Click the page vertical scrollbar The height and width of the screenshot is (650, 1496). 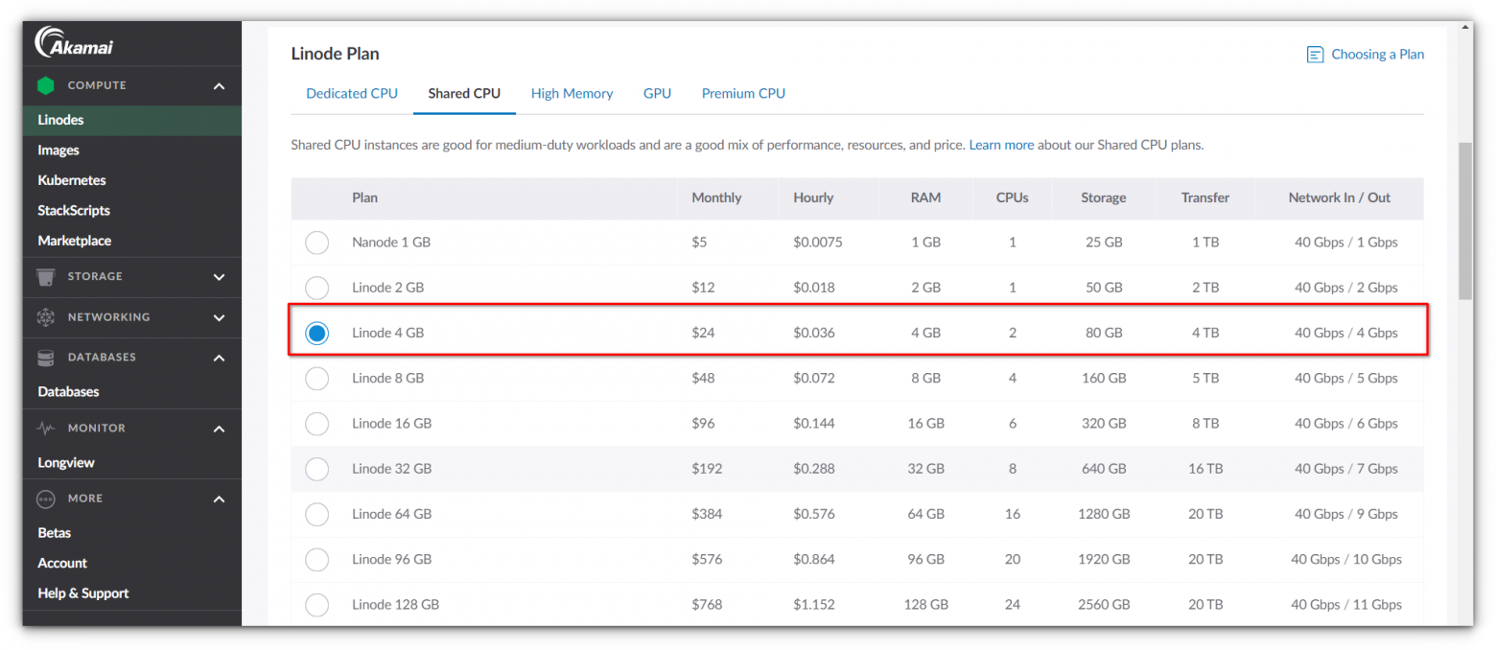(x=1464, y=221)
